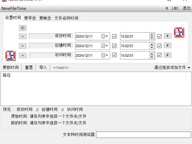Click the 重置 button
This screenshot has height=144, width=192.
[29, 67]
